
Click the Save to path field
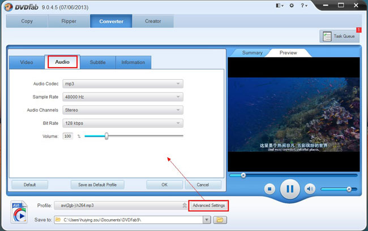[129, 220]
